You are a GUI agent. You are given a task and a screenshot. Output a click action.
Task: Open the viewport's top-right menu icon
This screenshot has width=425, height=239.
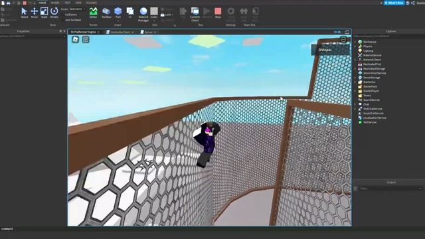click(343, 40)
